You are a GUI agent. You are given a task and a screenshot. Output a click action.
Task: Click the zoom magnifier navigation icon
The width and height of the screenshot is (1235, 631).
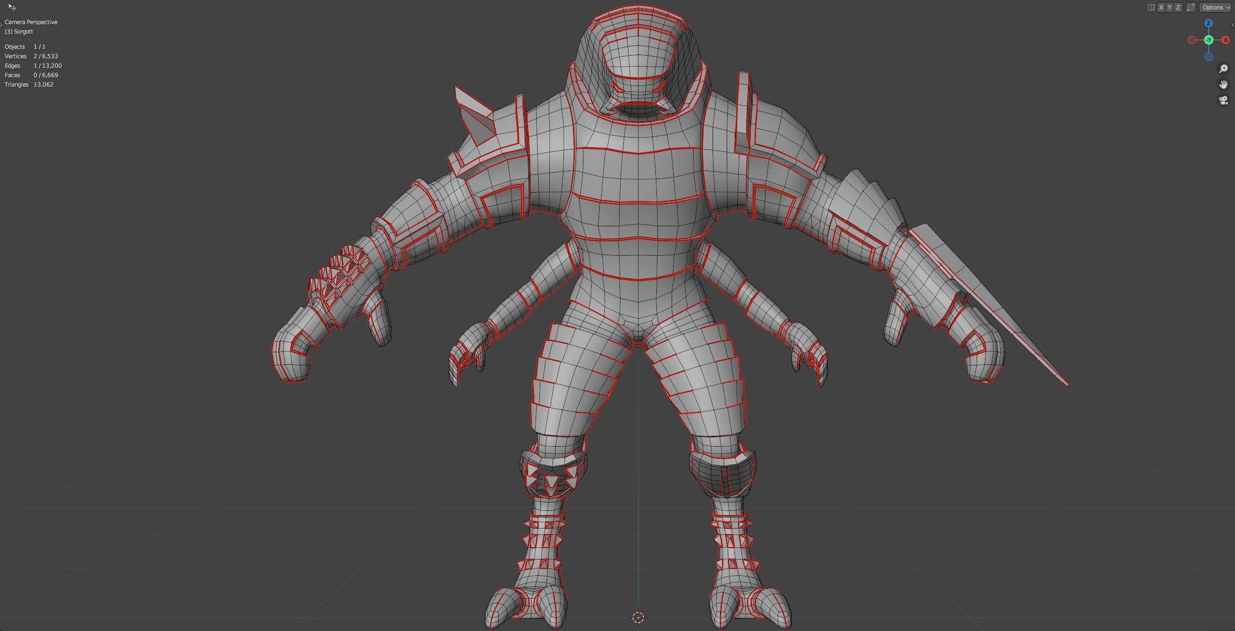[x=1223, y=69]
